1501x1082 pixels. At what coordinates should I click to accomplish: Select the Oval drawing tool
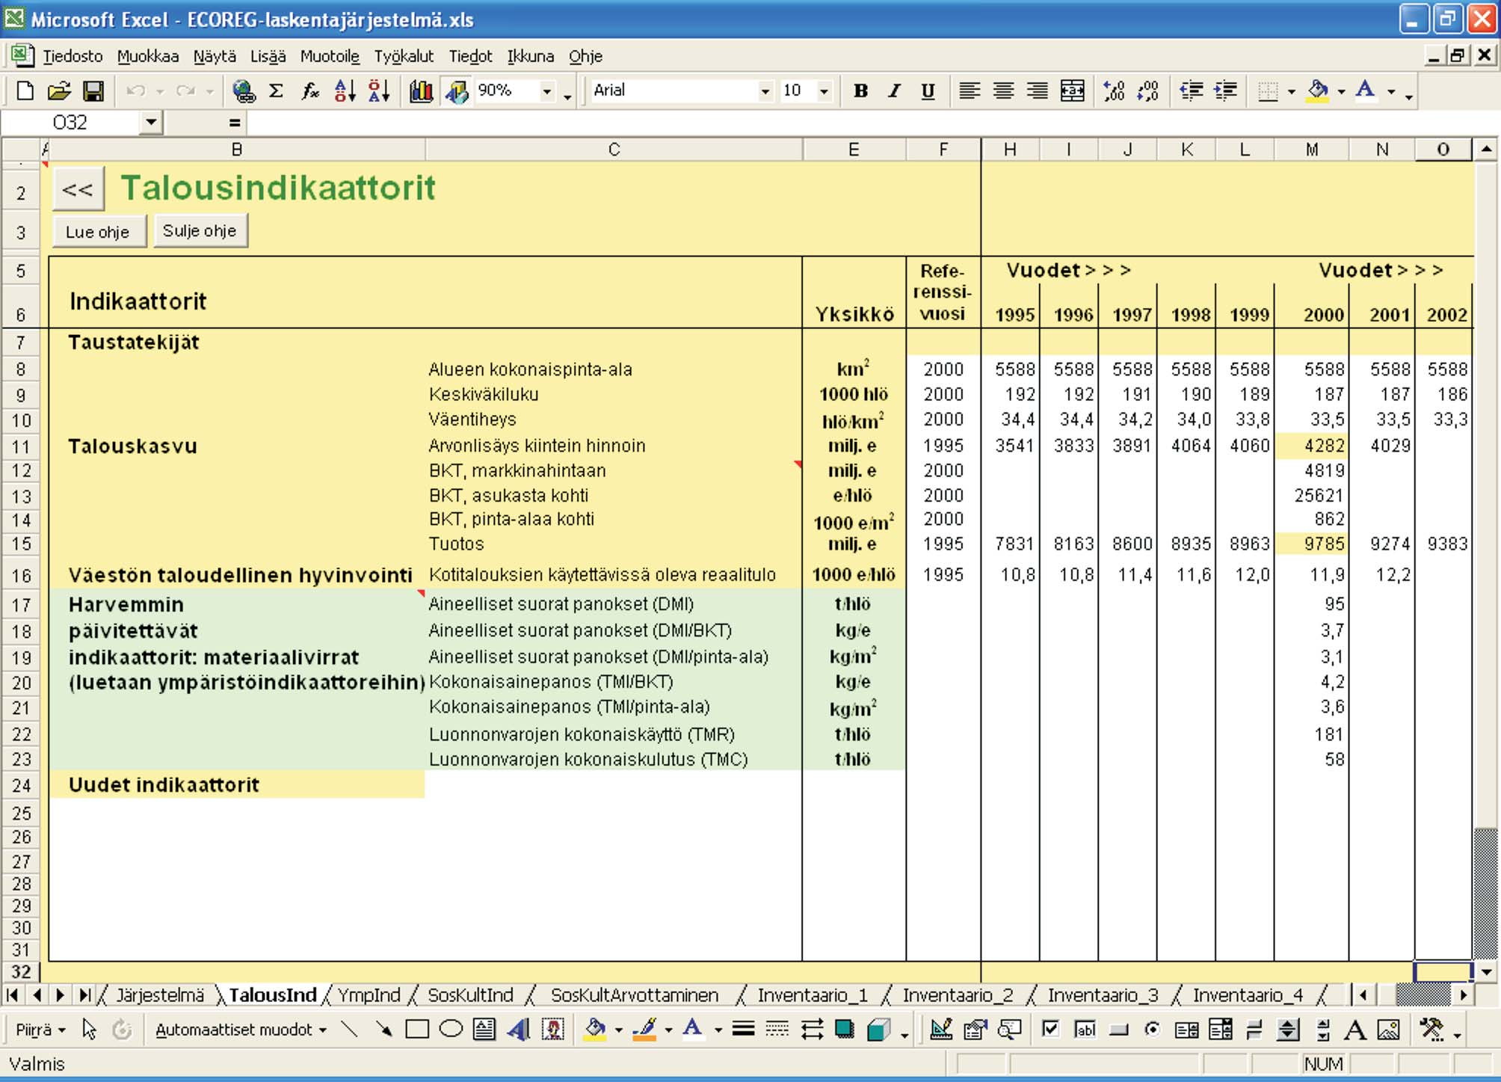451,1030
